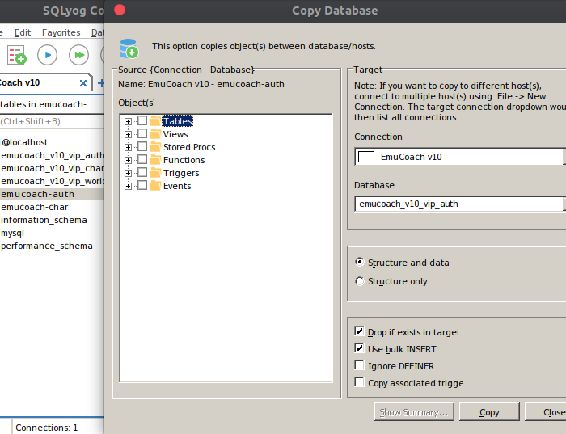Select the Tables label in object tree
566x434 pixels.
177,121
